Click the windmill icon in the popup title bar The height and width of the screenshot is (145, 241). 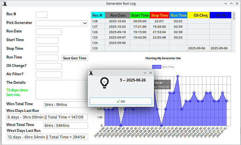pos(91,72)
